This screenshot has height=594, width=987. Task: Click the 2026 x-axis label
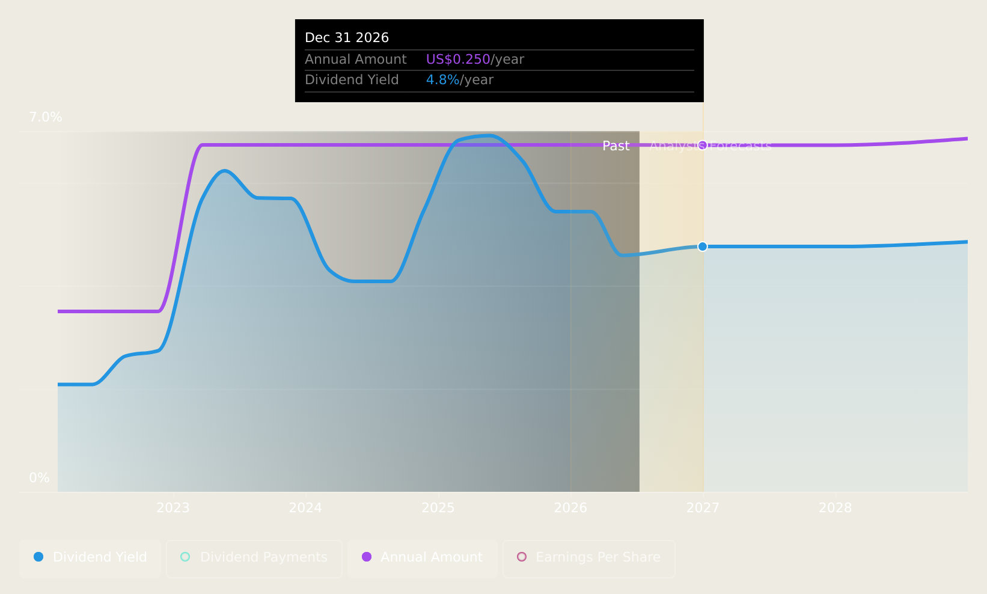570,508
